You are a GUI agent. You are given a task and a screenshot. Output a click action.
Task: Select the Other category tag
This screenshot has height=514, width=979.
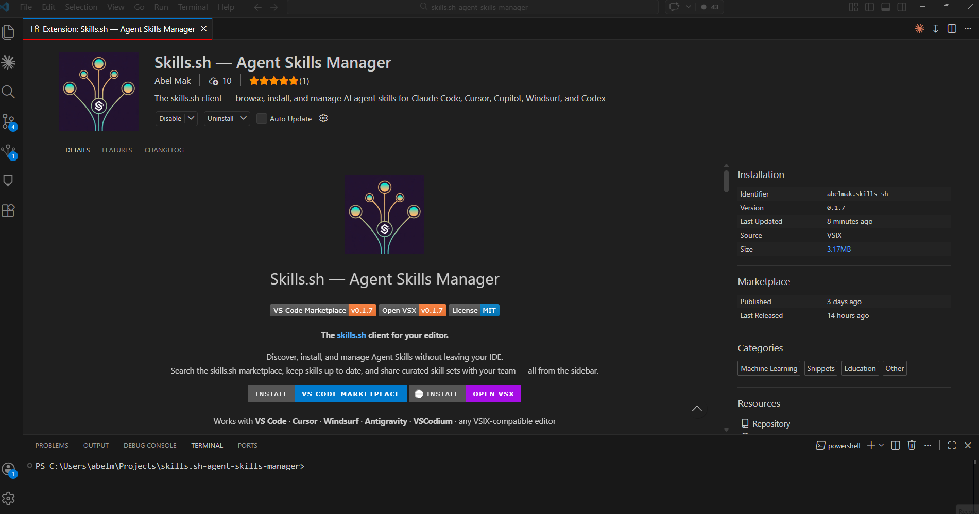(x=895, y=368)
